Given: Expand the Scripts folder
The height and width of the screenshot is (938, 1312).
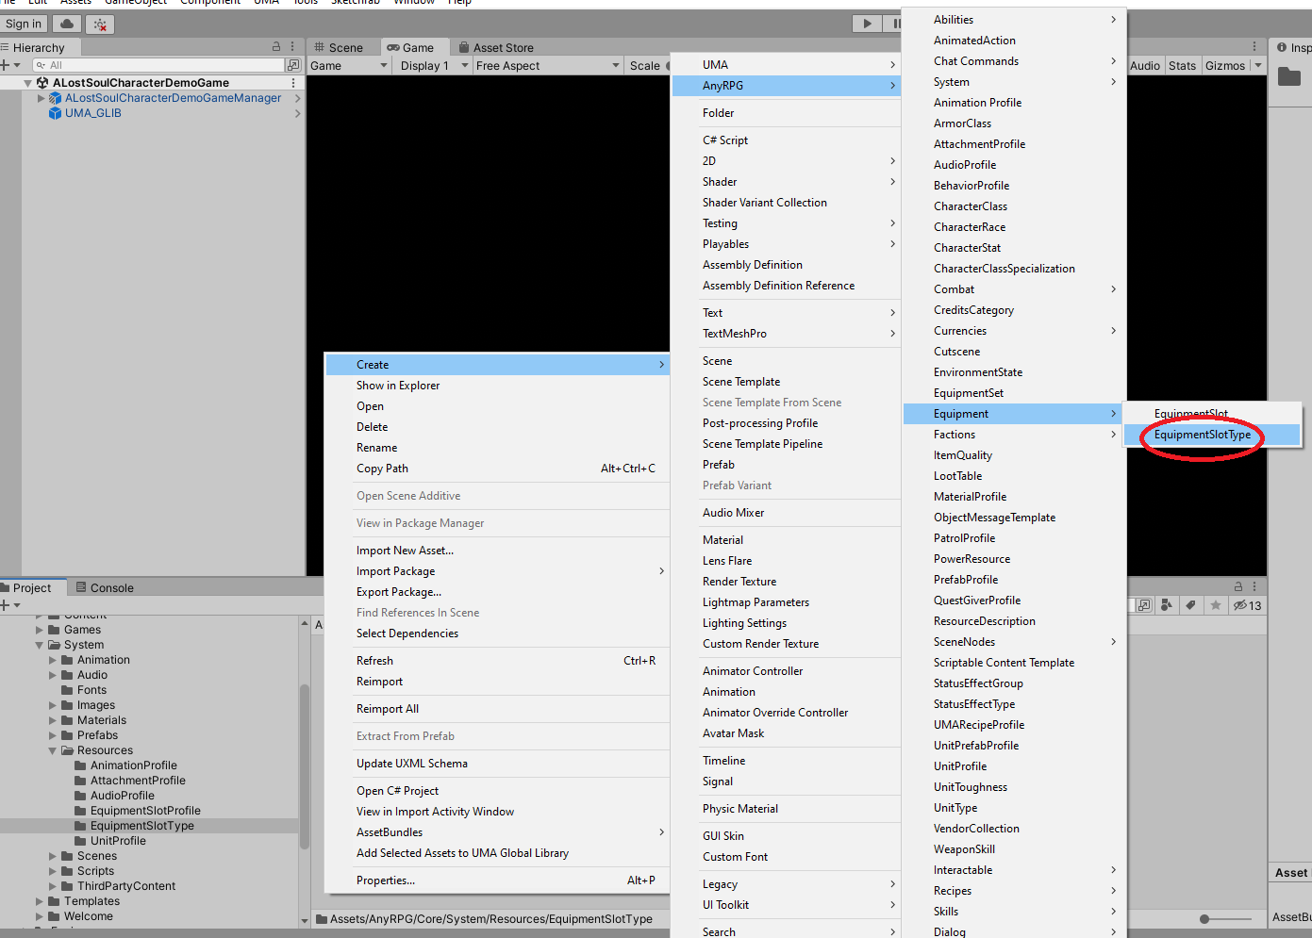Looking at the screenshot, I should pos(53,871).
